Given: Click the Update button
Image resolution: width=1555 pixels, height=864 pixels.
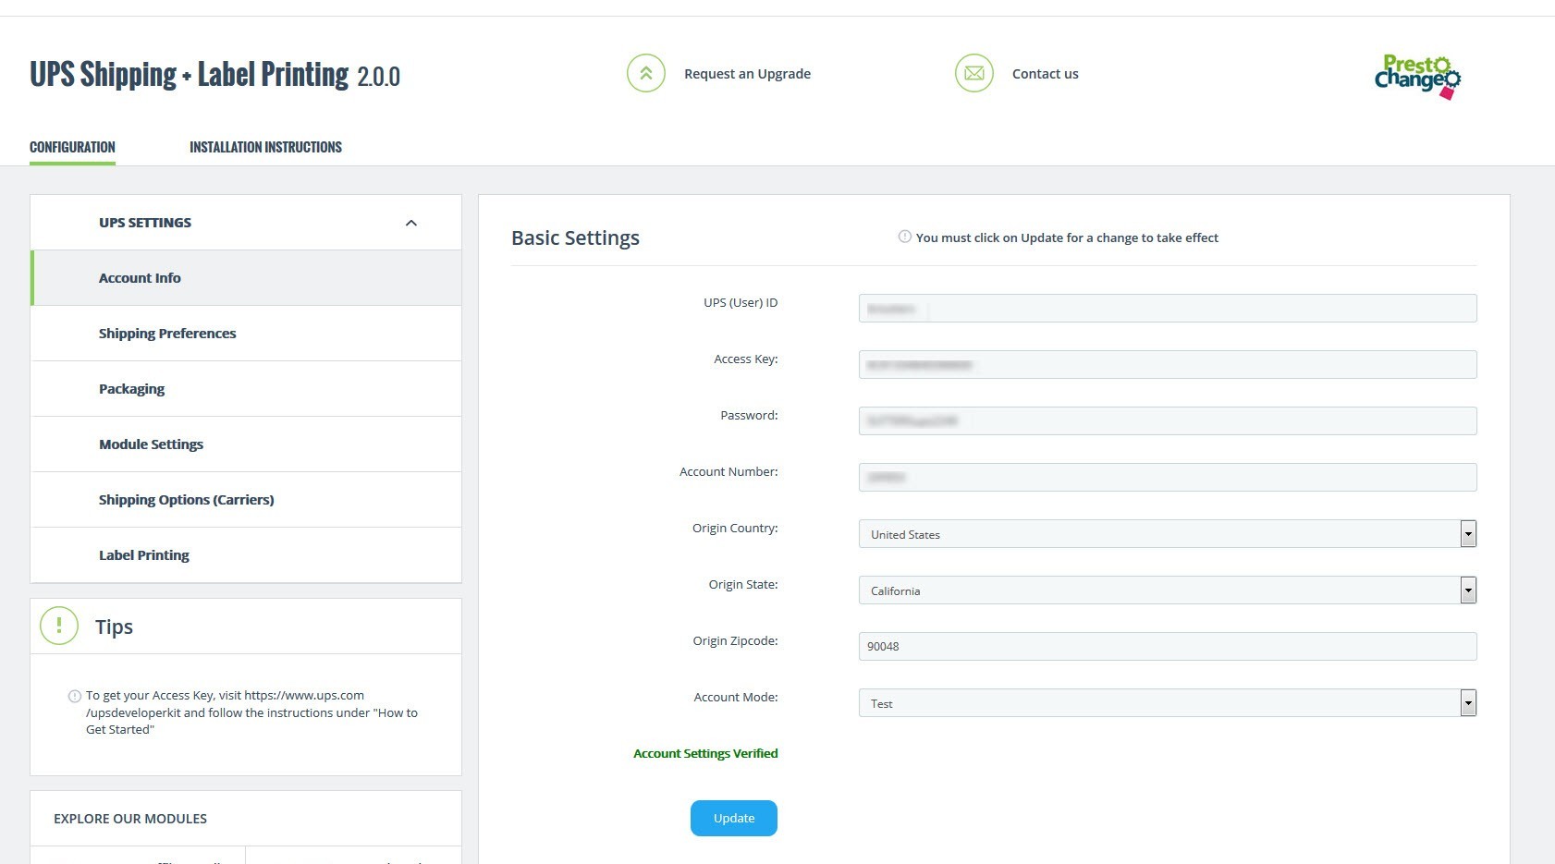Looking at the screenshot, I should (x=734, y=818).
